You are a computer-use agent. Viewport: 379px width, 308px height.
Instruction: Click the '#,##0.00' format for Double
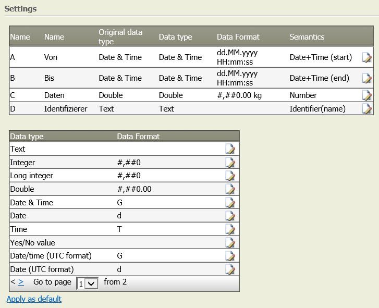(x=135, y=189)
